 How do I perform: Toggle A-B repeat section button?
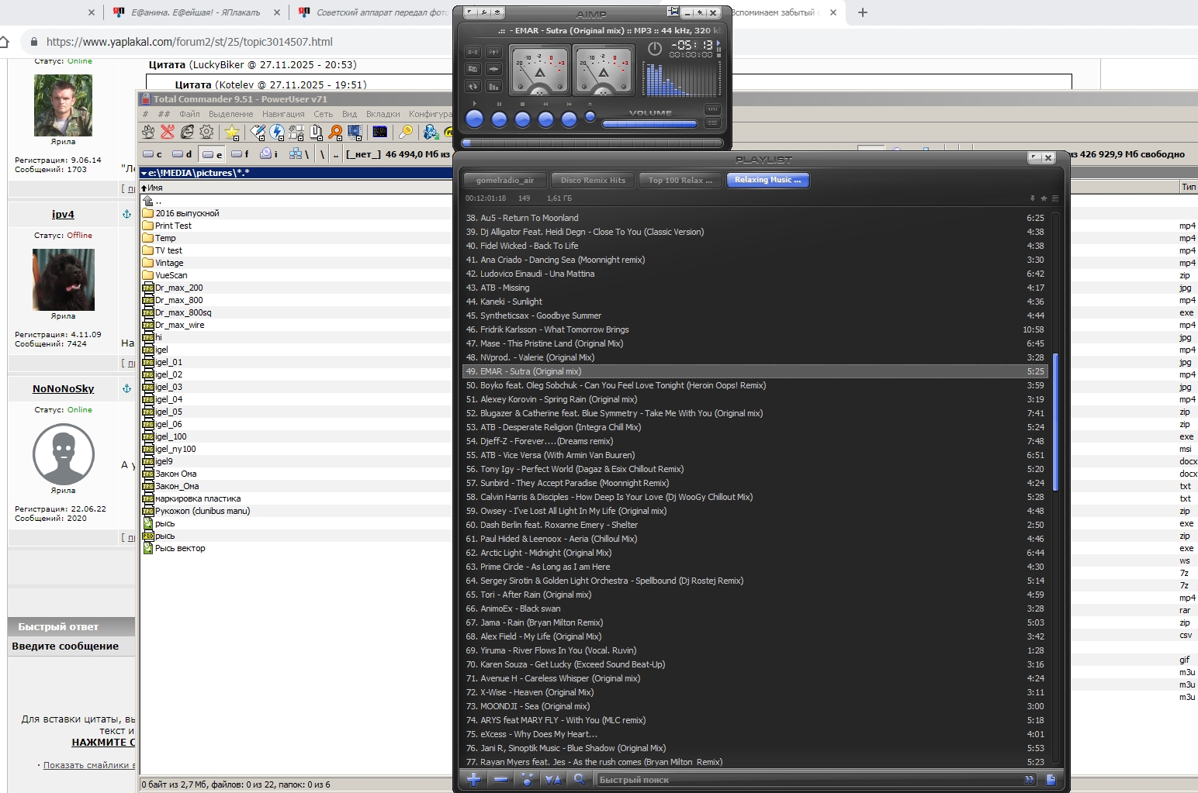473,52
